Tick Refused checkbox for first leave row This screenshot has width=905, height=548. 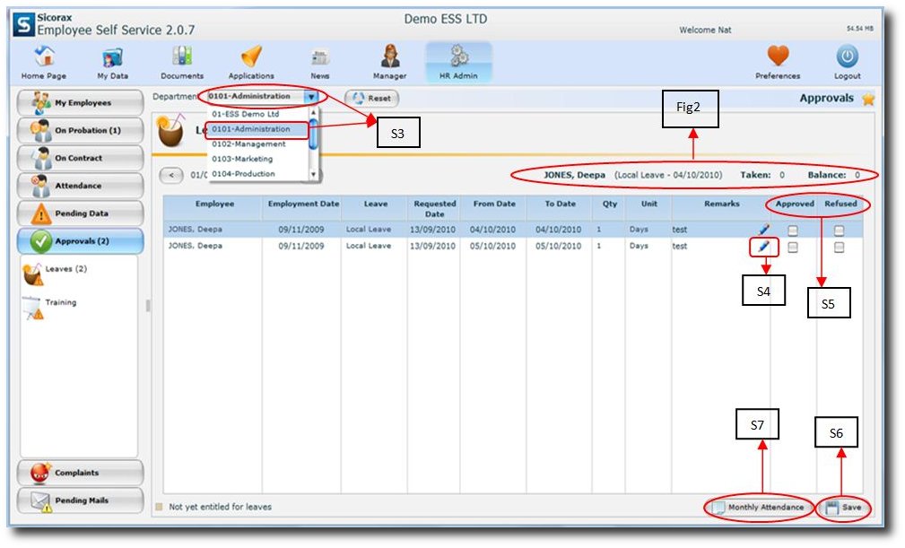(839, 231)
